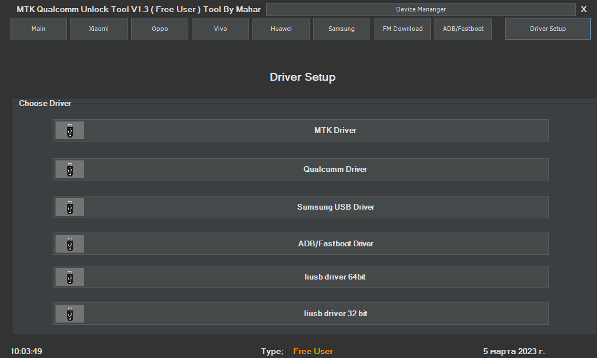
Task: Click the USB icon beside MTK Driver
Action: 70,130
